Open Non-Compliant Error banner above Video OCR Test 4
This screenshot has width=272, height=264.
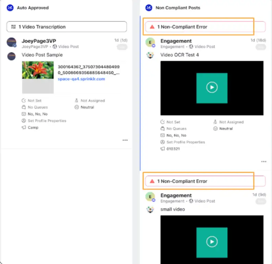coord(205,27)
